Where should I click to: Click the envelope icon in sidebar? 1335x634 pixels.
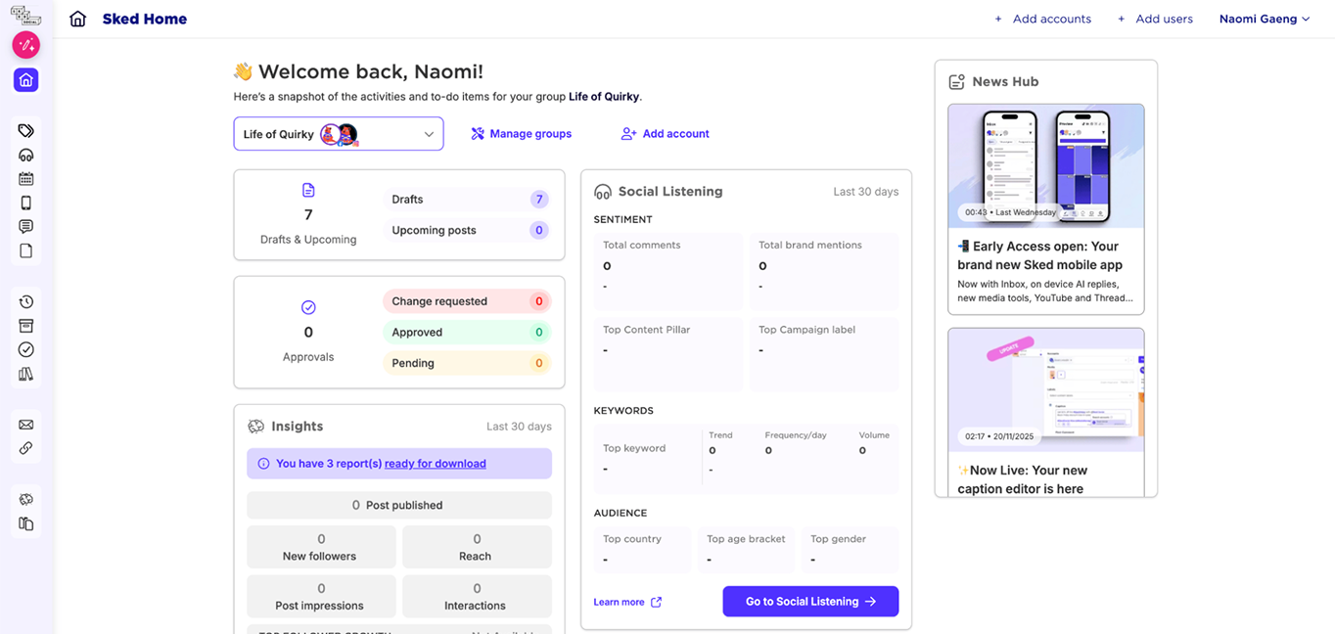pos(26,425)
